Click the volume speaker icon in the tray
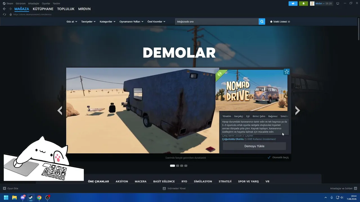This screenshot has width=360, height=202. (342, 198)
